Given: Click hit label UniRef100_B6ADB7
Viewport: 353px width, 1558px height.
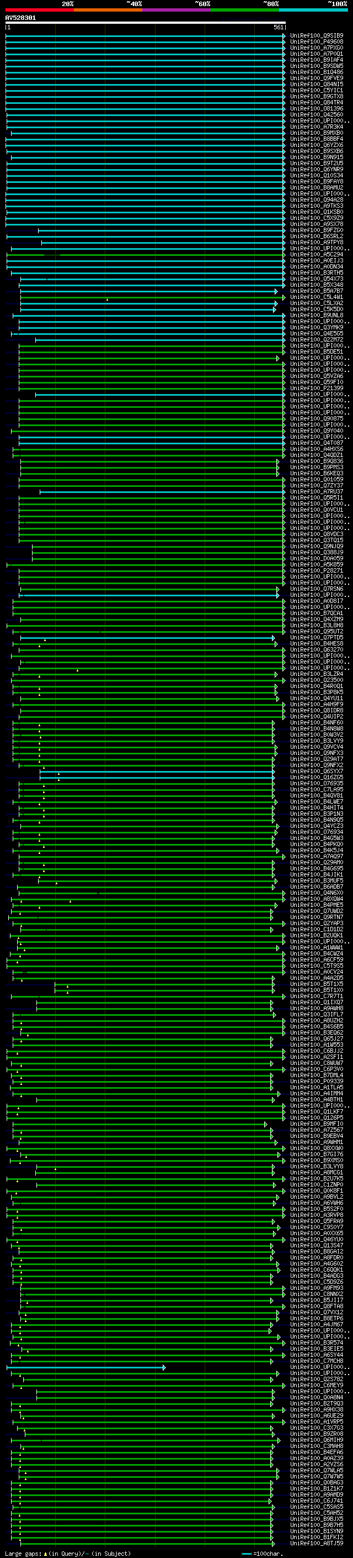Looking at the screenshot, I should [x=317, y=886].
